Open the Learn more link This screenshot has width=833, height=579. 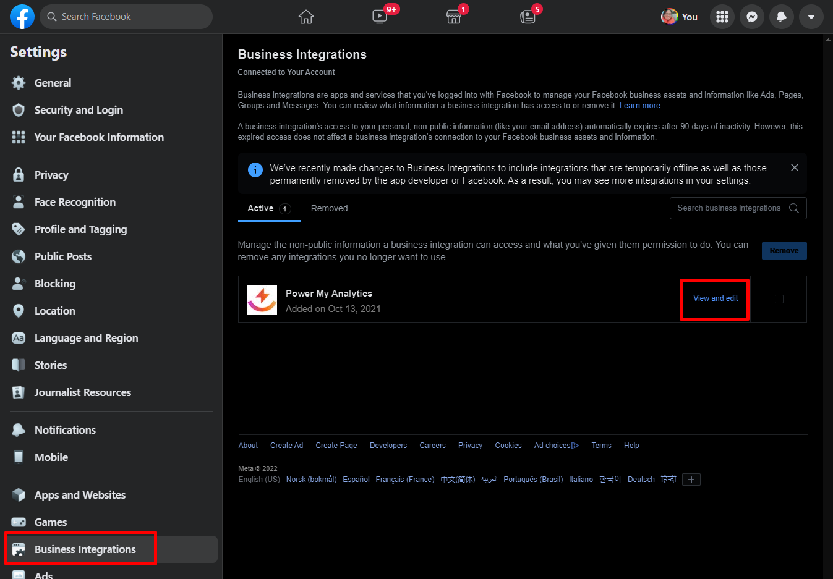[x=639, y=106]
